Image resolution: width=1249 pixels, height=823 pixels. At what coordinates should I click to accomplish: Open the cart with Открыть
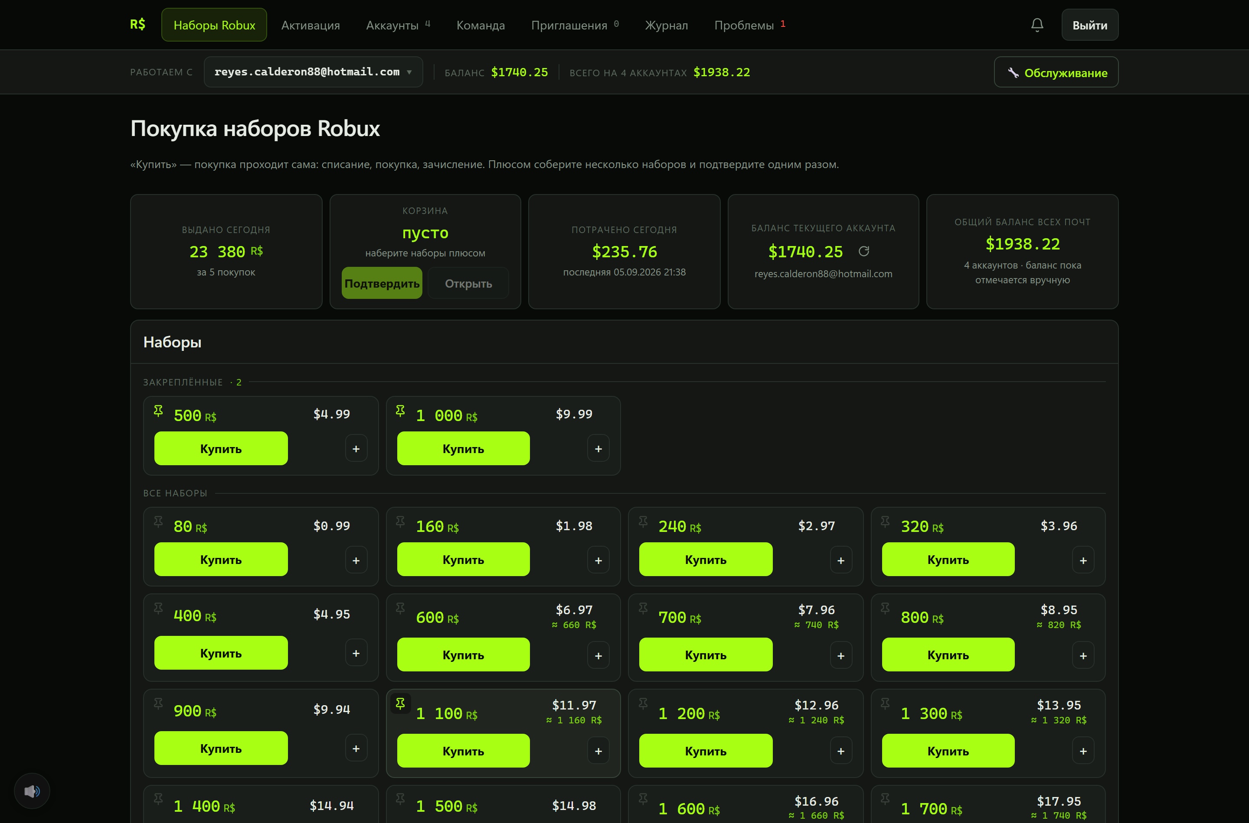pos(468,283)
